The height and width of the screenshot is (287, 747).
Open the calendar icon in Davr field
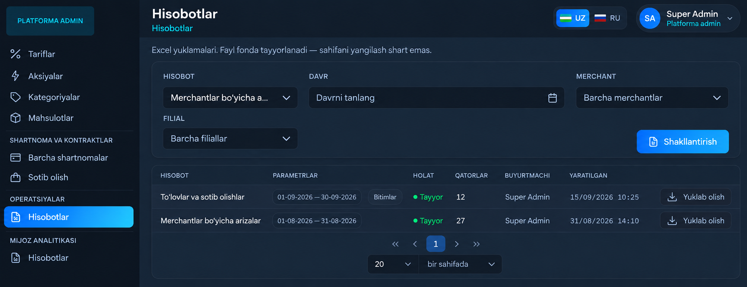coord(553,98)
